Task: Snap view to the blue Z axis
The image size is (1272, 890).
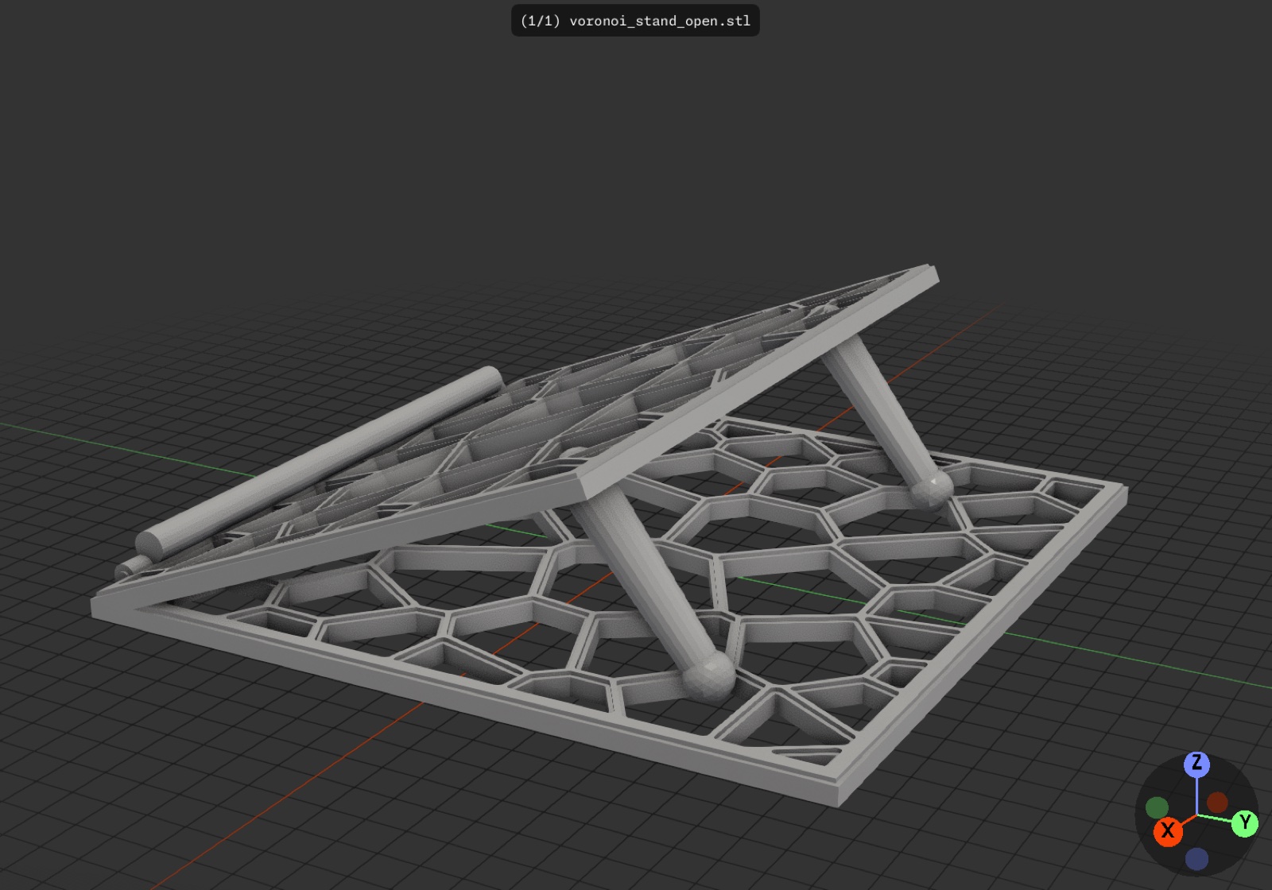Action: coord(1196,764)
